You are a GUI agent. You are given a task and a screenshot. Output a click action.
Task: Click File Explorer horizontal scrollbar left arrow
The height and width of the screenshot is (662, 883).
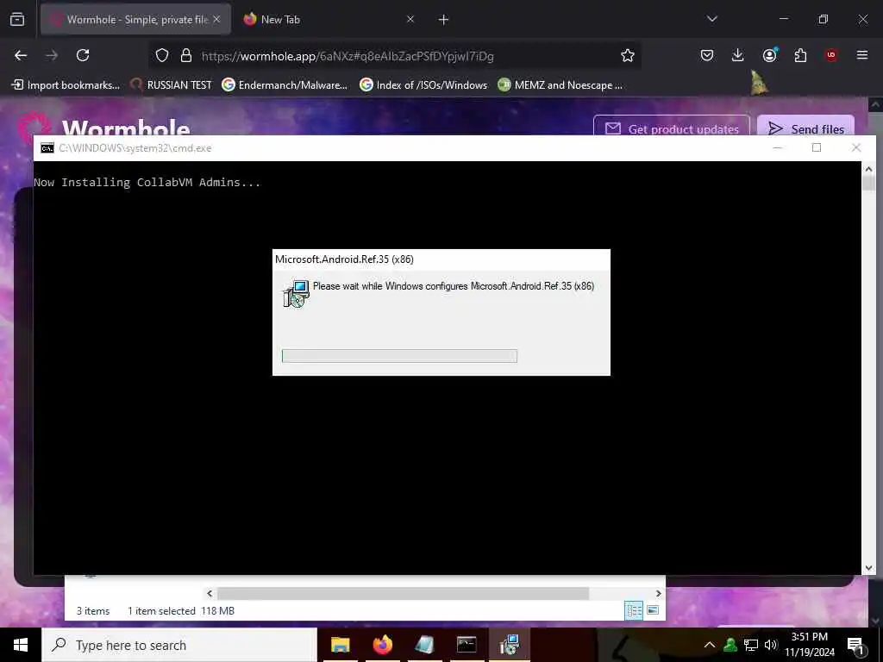click(210, 593)
